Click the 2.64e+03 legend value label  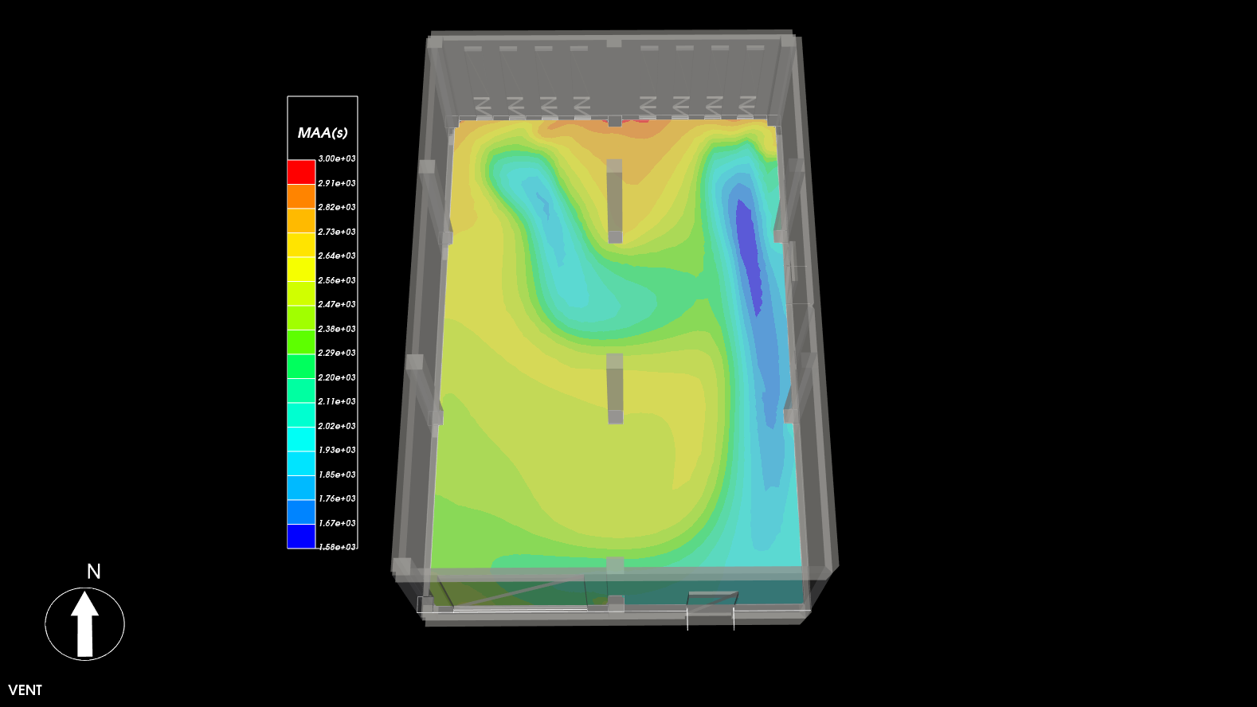pos(337,256)
